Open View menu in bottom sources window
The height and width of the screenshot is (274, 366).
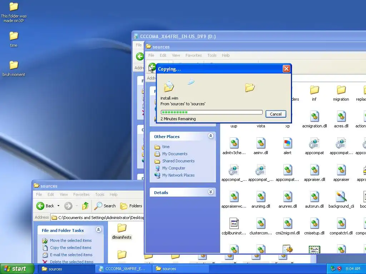tap(64, 194)
